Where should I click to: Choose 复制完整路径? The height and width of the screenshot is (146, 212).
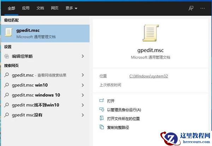[x=118, y=128]
